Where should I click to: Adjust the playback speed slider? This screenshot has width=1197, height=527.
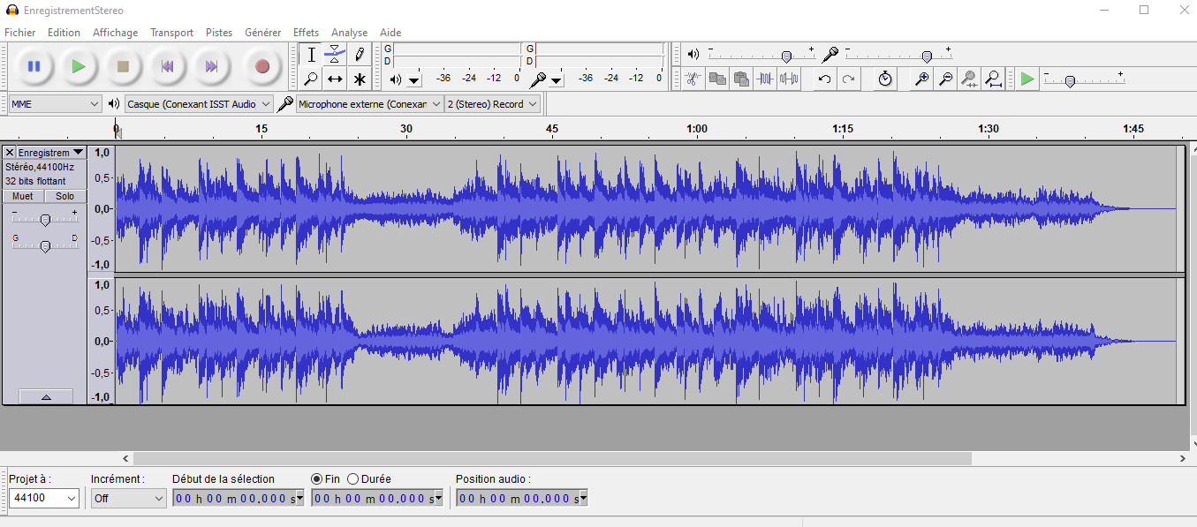point(1084,80)
